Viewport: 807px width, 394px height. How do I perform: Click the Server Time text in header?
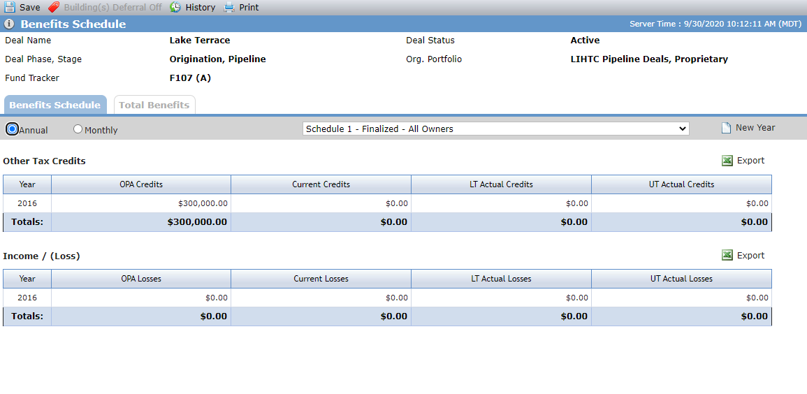715,24
